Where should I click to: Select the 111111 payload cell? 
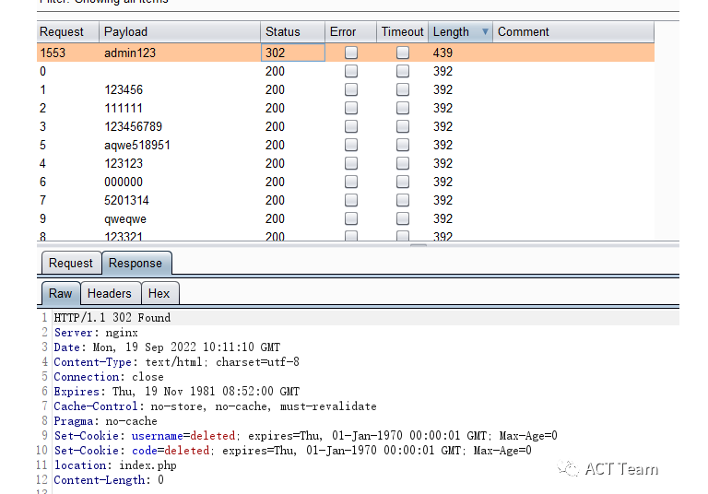coord(180,109)
